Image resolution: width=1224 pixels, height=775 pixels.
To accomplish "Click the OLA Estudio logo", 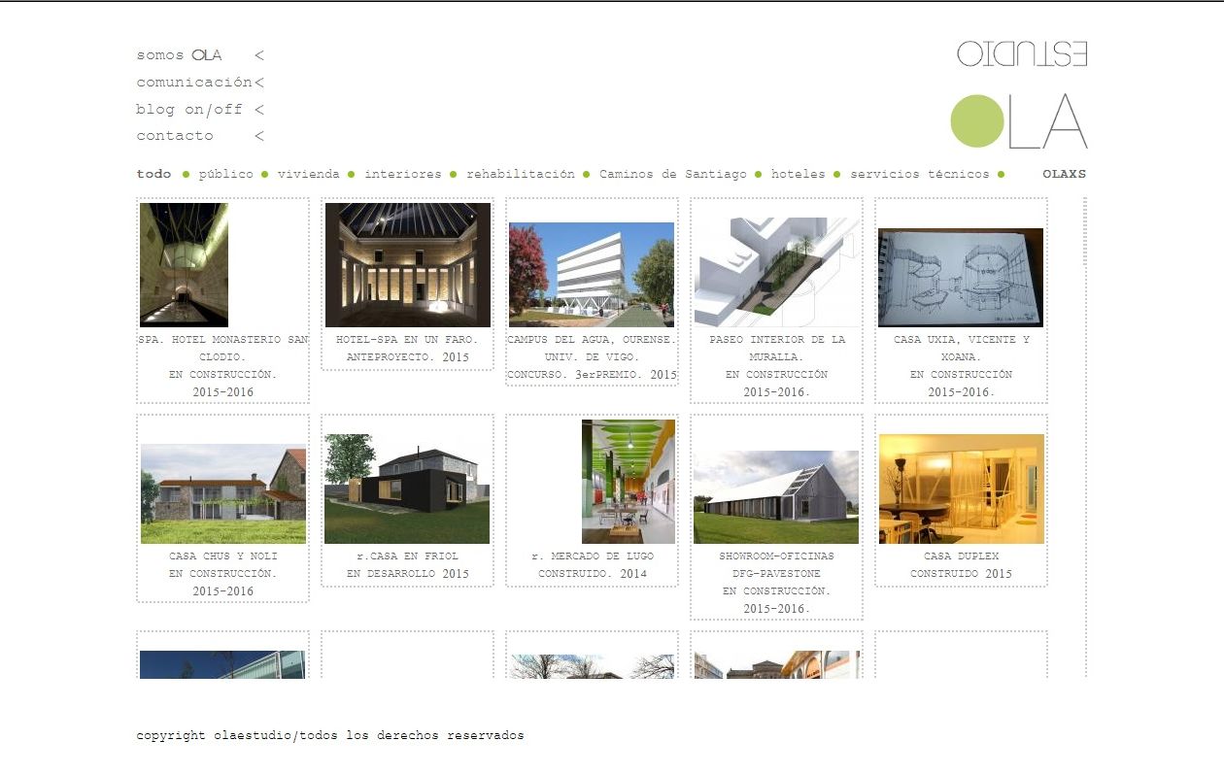I will [1019, 95].
